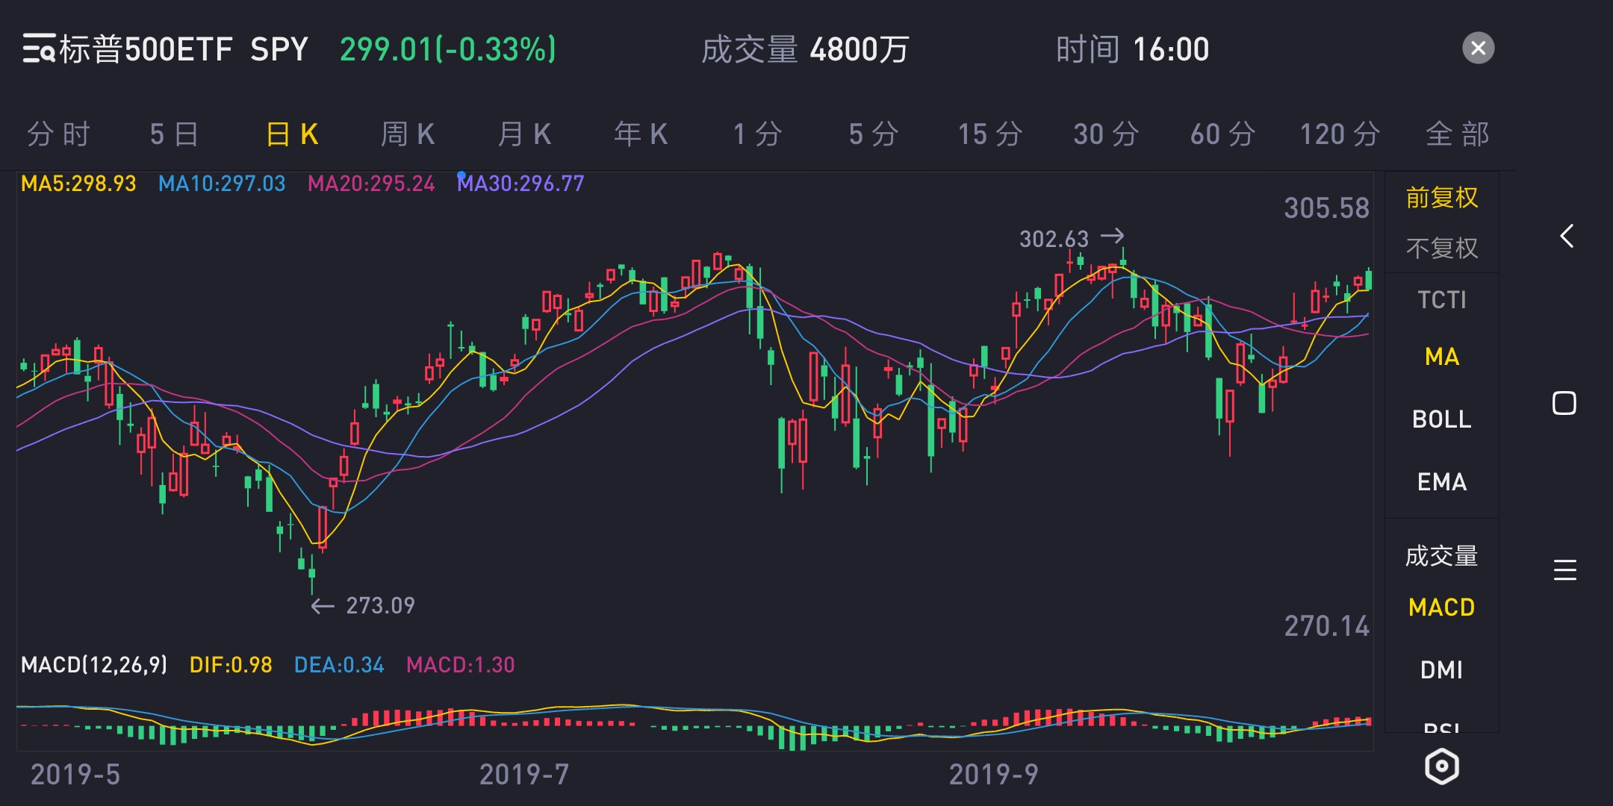Switch to 30分 chart interval
Image resolution: width=1613 pixels, height=806 pixels.
(x=1106, y=134)
